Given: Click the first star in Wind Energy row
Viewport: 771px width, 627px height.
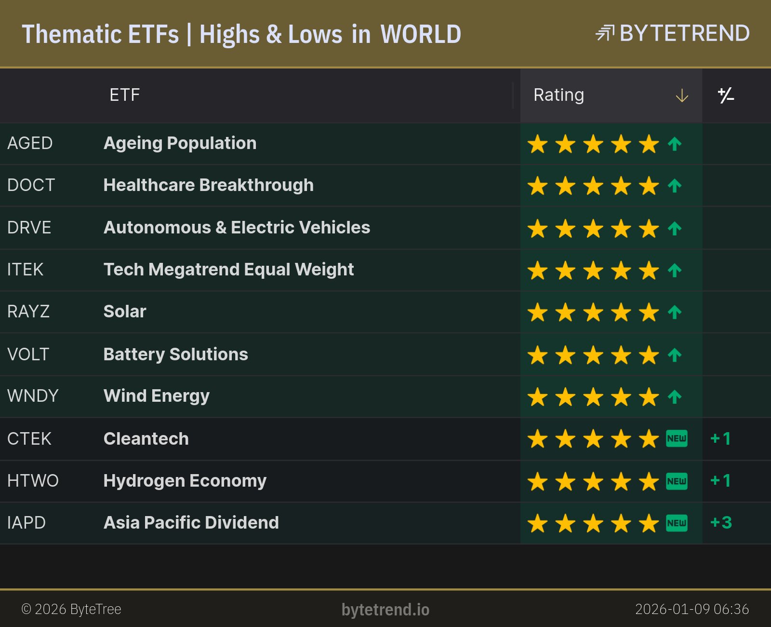Looking at the screenshot, I should [537, 397].
